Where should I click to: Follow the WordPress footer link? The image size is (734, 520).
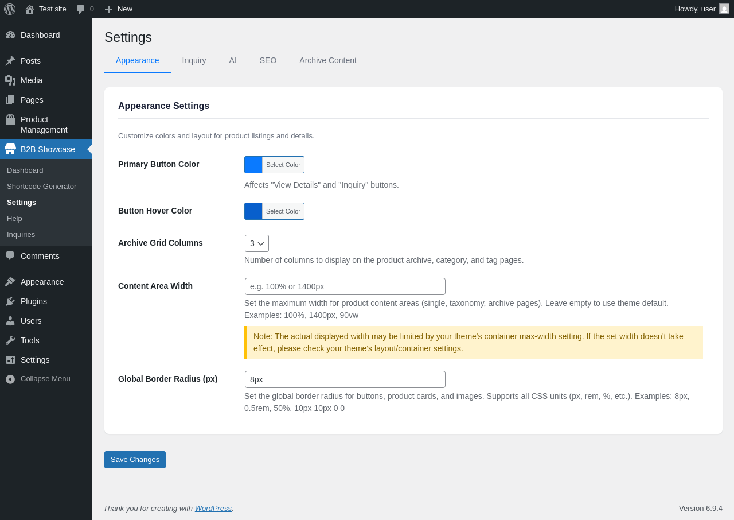click(x=213, y=508)
